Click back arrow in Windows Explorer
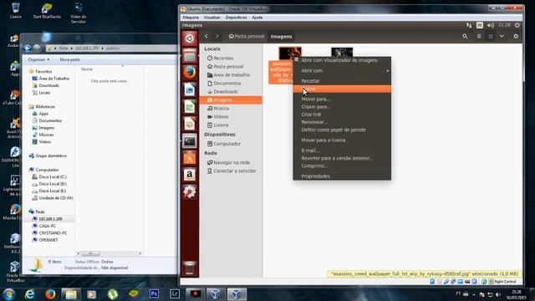Image resolution: width=535 pixels, height=301 pixels. pos(28,48)
